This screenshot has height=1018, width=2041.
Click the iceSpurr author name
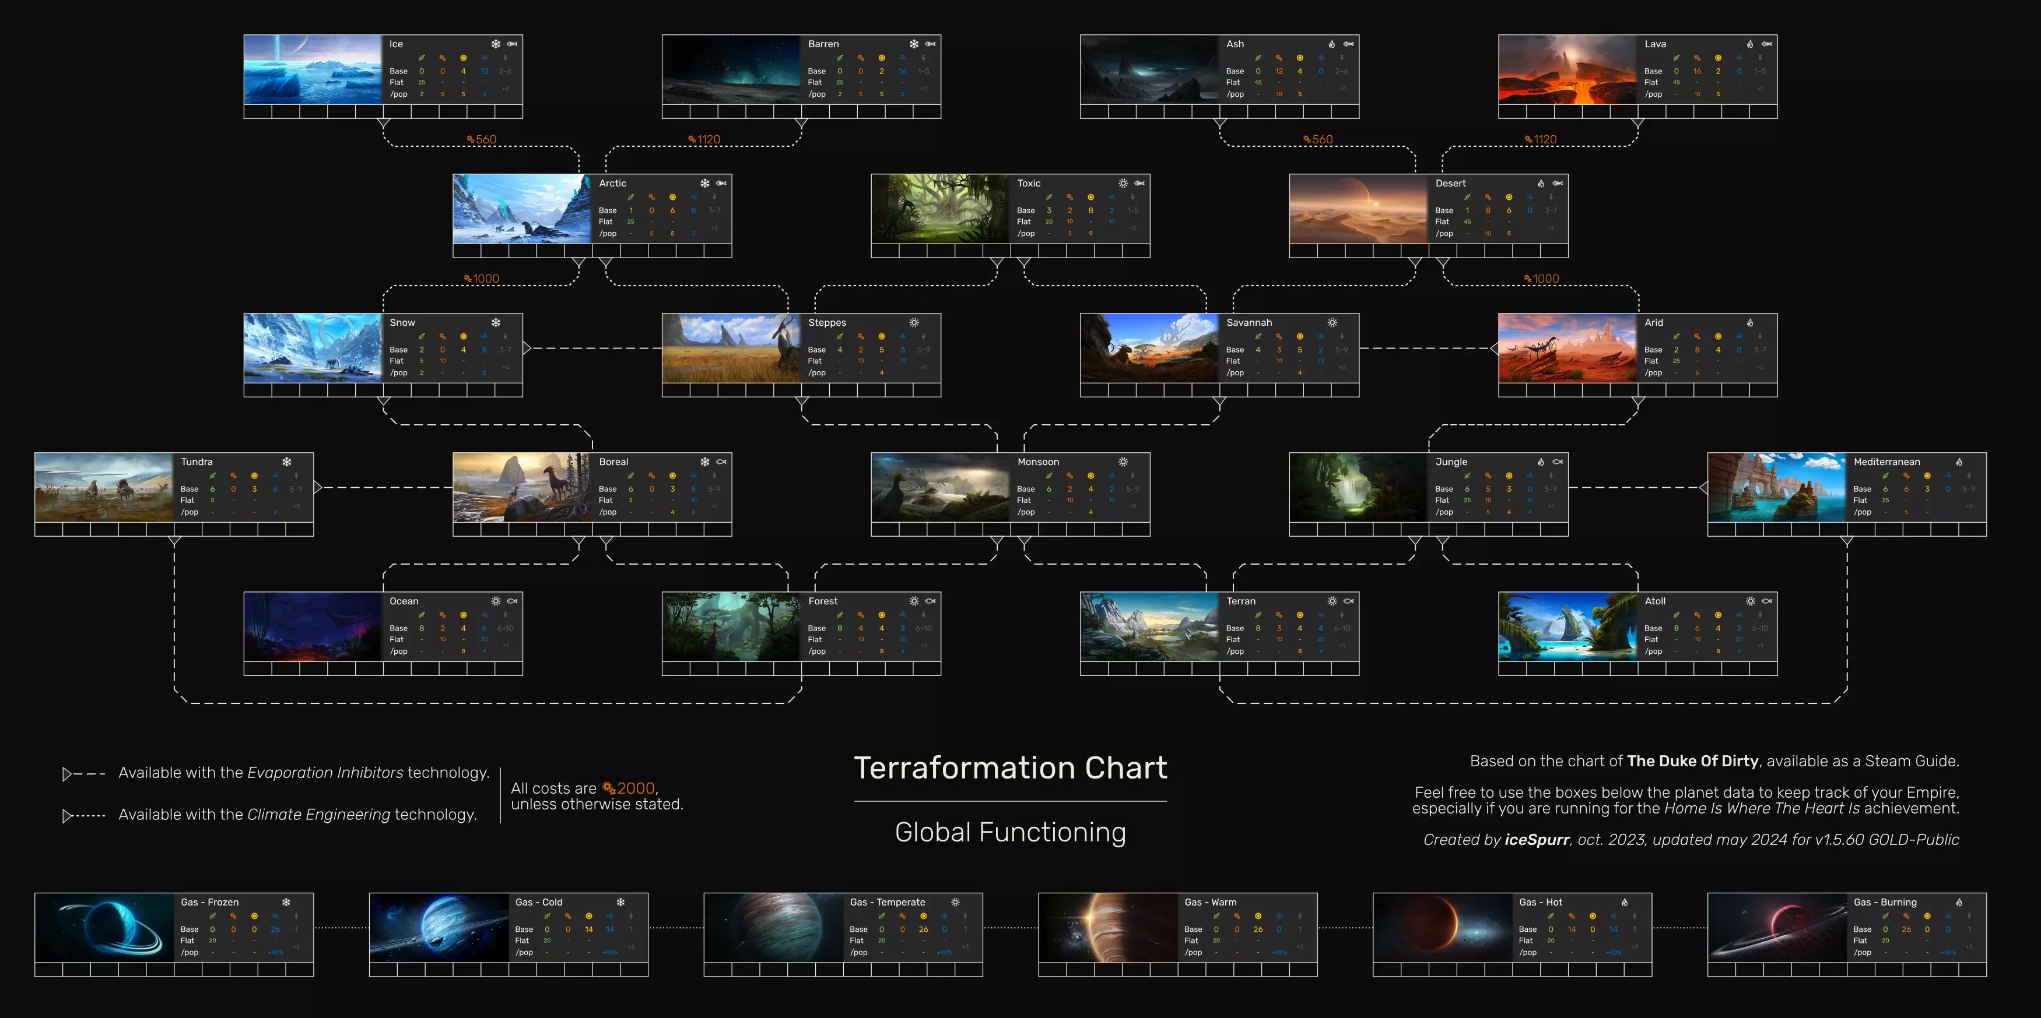click(x=1537, y=840)
